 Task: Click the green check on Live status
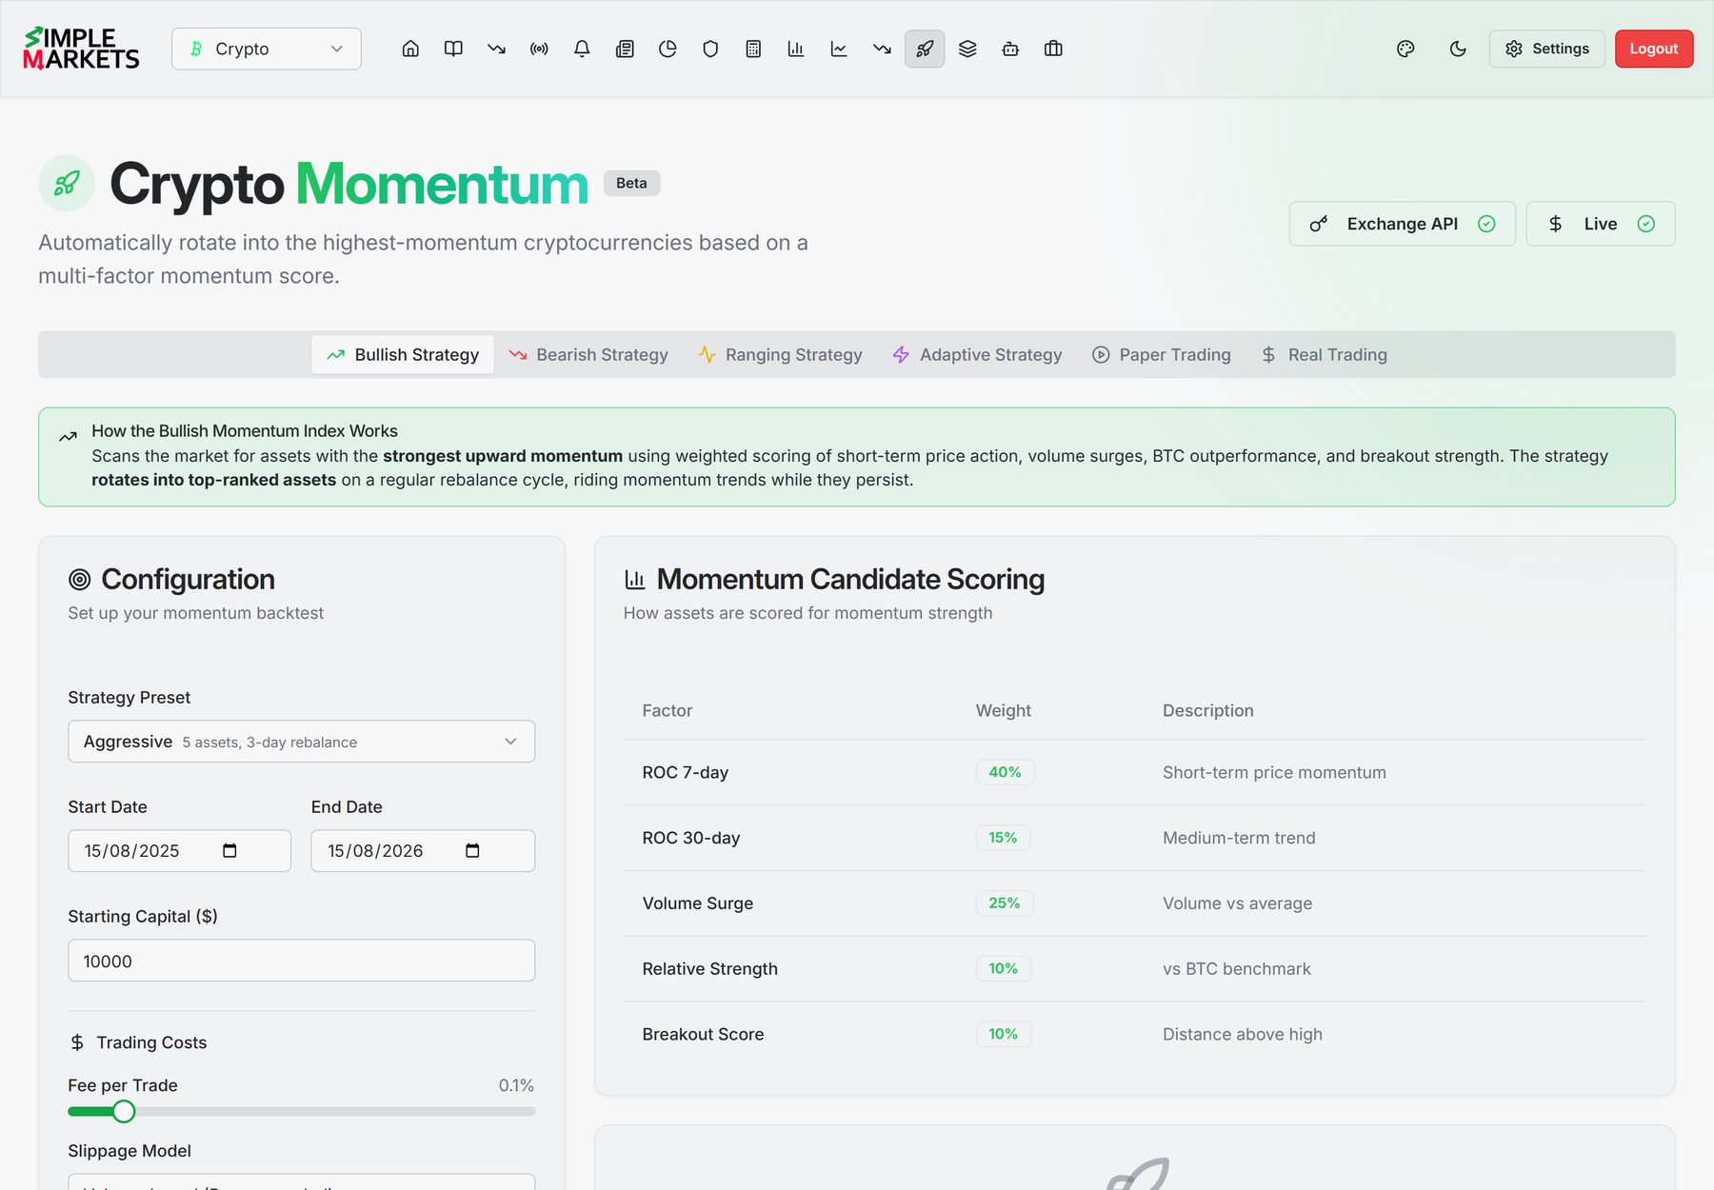[x=1646, y=224]
